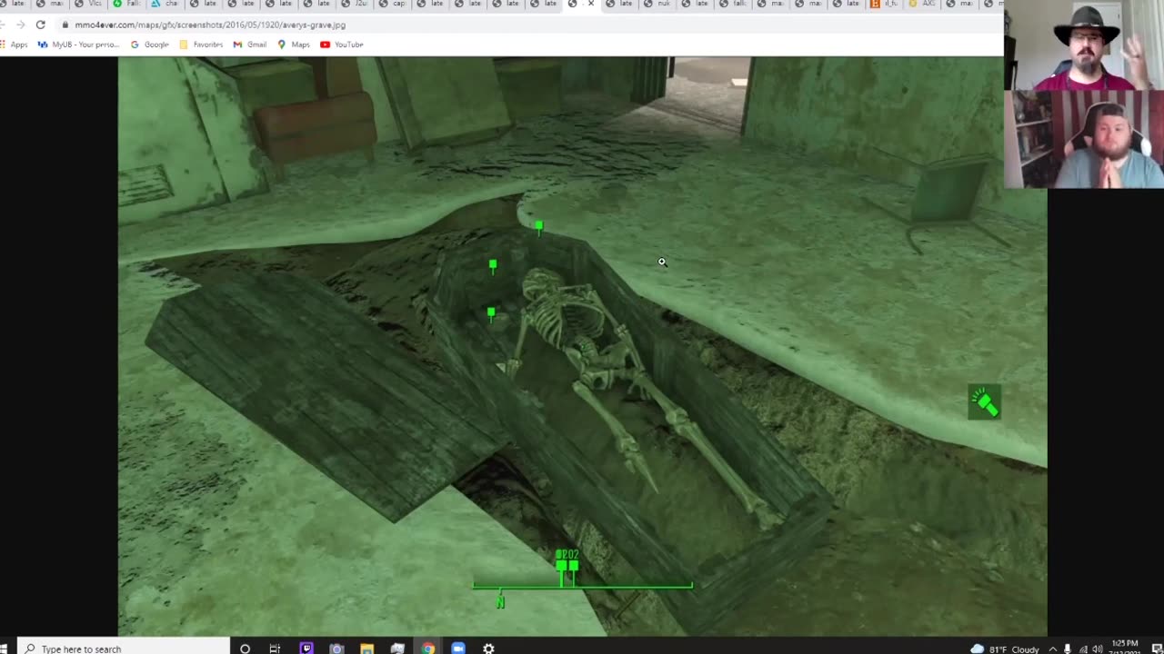The height and width of the screenshot is (654, 1164).
Task: Open Zoom from the taskbar
Action: coord(458,649)
